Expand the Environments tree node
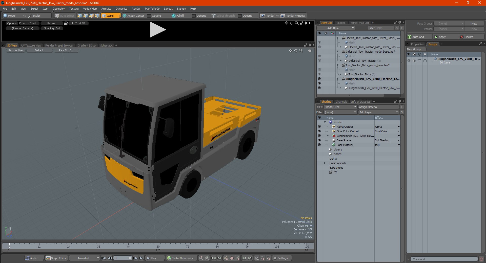 (325, 163)
